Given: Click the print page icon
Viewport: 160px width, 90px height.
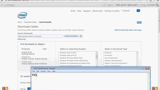Looking at the screenshot, I should (140, 22).
